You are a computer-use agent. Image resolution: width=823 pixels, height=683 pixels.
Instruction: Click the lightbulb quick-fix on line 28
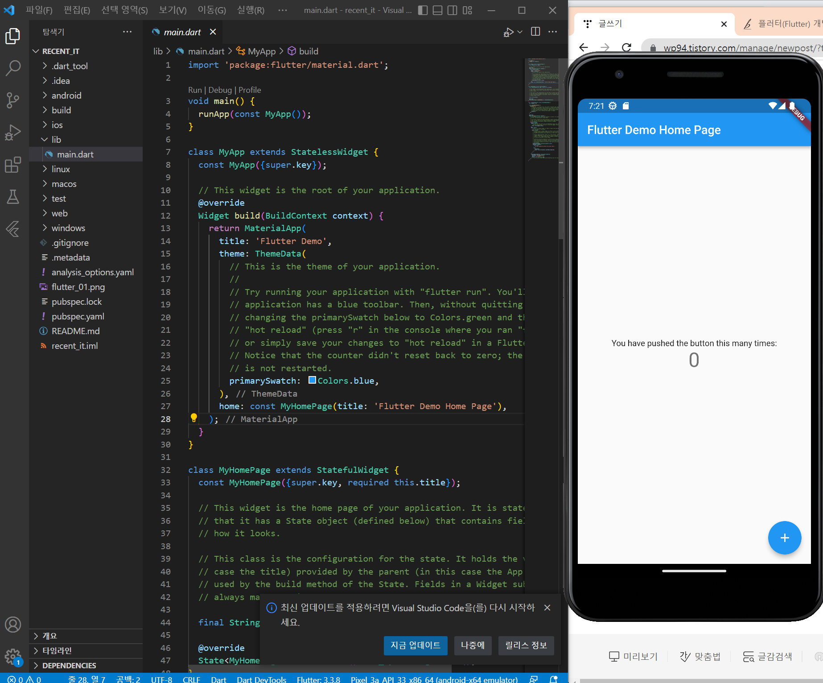click(x=194, y=418)
